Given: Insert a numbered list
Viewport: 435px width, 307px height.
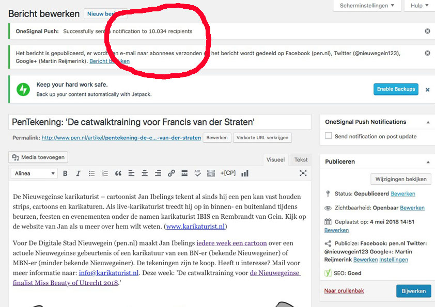Looking at the screenshot, I should click(105, 173).
